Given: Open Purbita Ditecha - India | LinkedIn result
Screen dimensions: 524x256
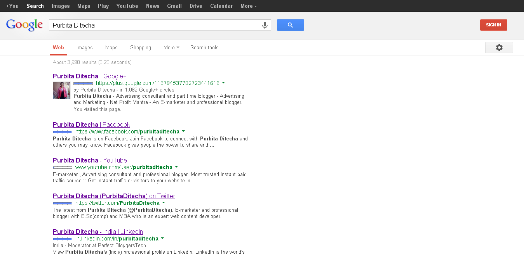Looking at the screenshot, I should (98, 232).
